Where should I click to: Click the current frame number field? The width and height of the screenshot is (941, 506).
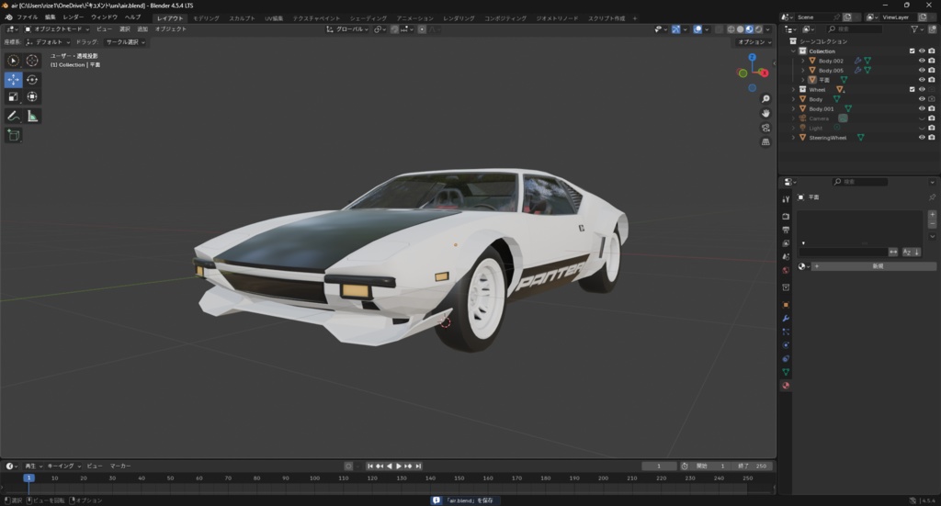coord(659,466)
